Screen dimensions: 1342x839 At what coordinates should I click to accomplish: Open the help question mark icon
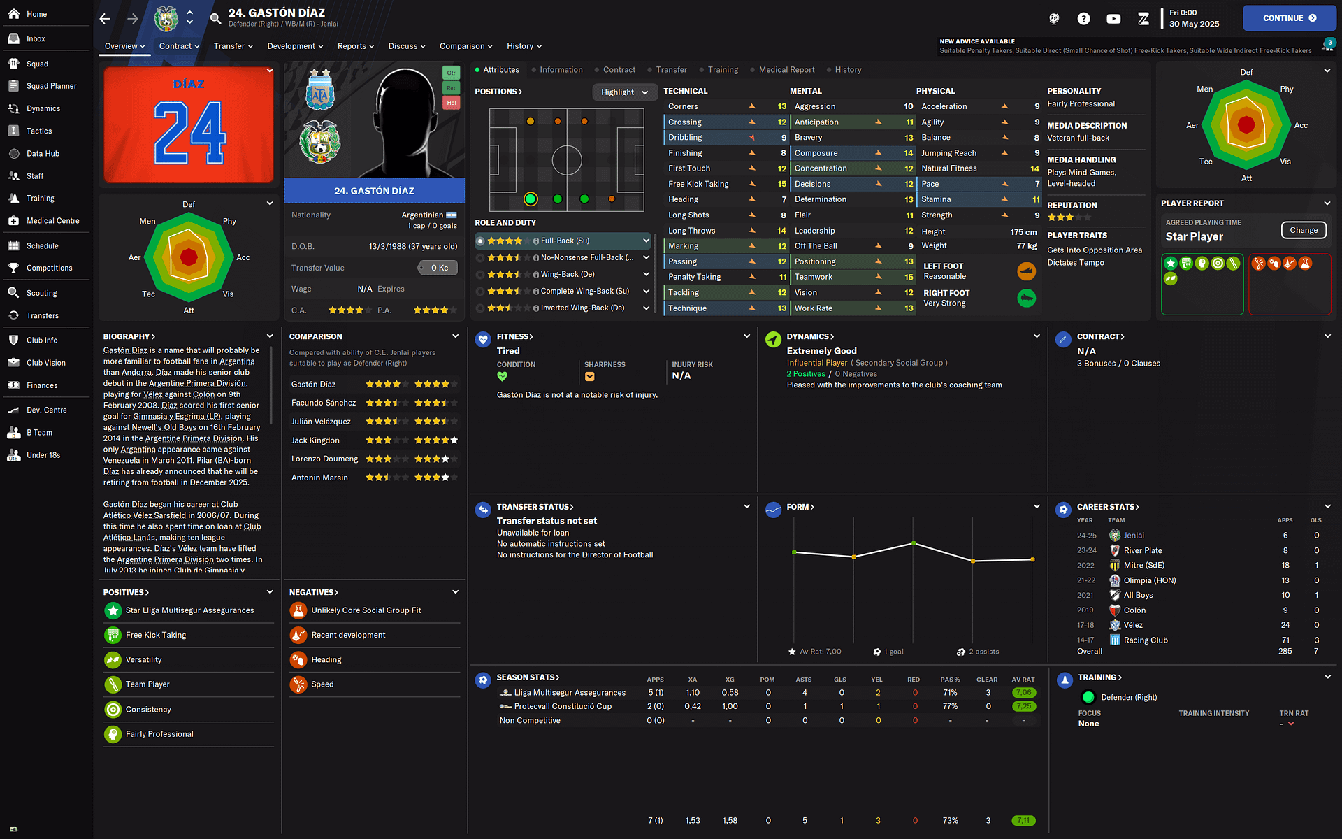click(x=1083, y=19)
